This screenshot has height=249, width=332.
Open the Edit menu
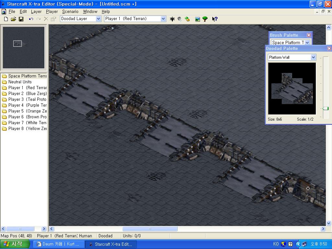tap(23, 11)
